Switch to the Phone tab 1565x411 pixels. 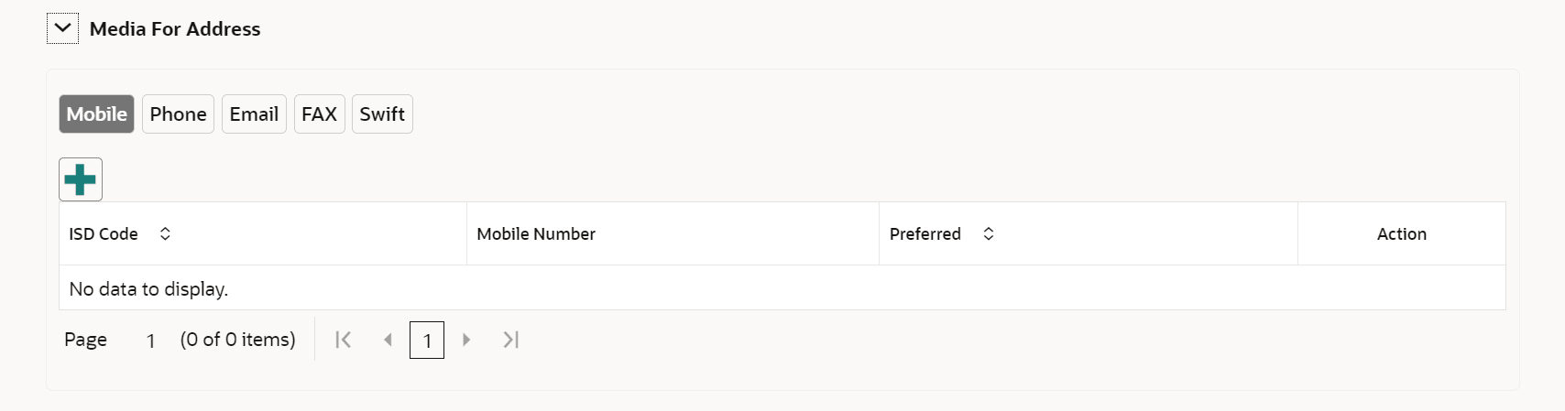(x=178, y=114)
